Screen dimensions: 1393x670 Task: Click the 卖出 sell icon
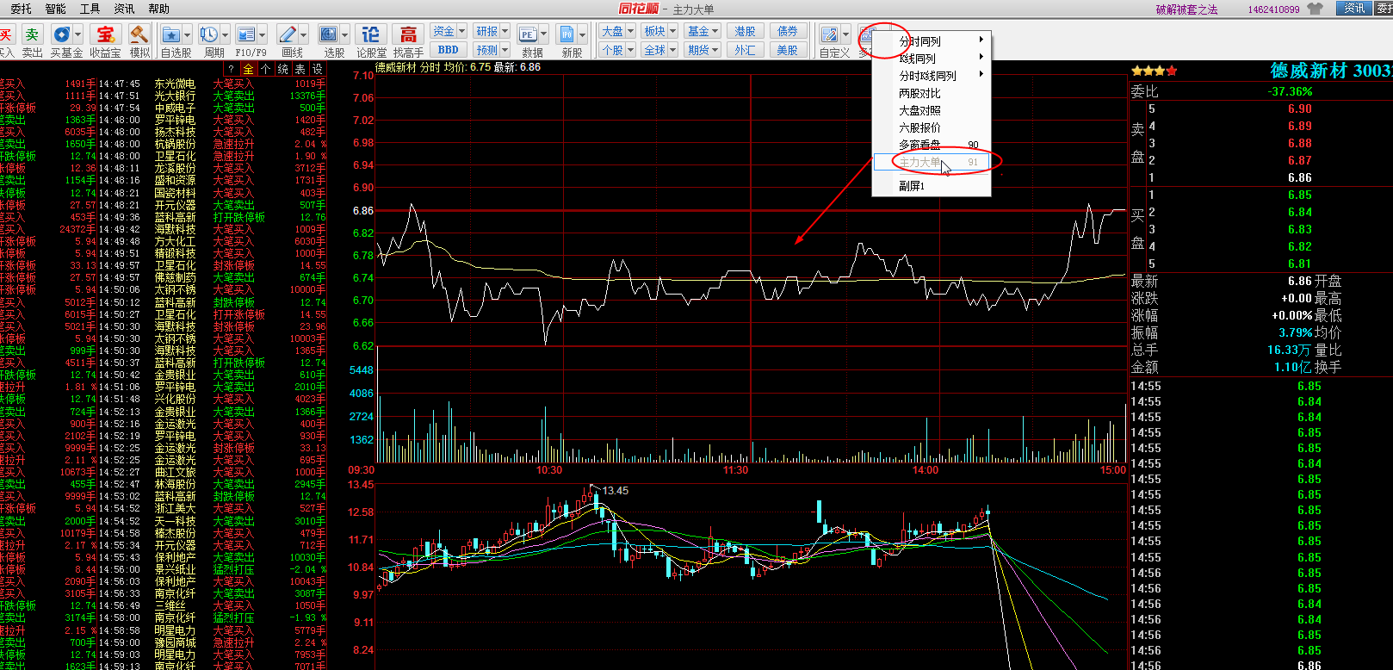[32, 34]
